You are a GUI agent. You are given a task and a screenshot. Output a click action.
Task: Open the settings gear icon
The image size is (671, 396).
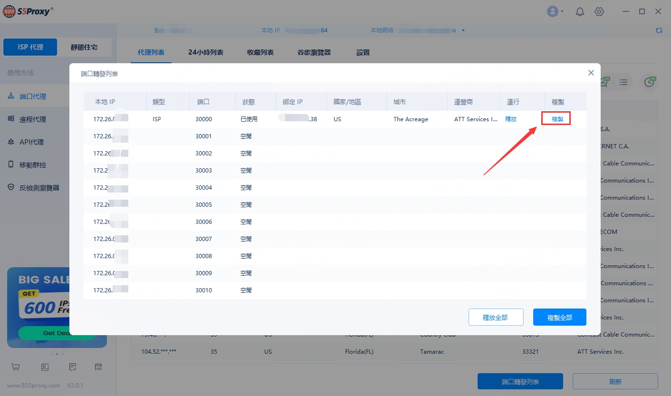(599, 12)
